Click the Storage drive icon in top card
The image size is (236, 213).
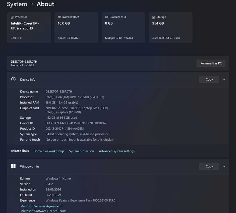point(153,17)
